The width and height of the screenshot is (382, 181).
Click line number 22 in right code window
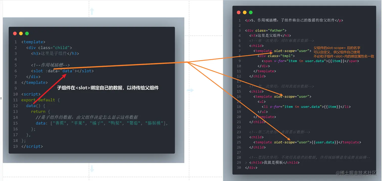[x=239, y=127]
